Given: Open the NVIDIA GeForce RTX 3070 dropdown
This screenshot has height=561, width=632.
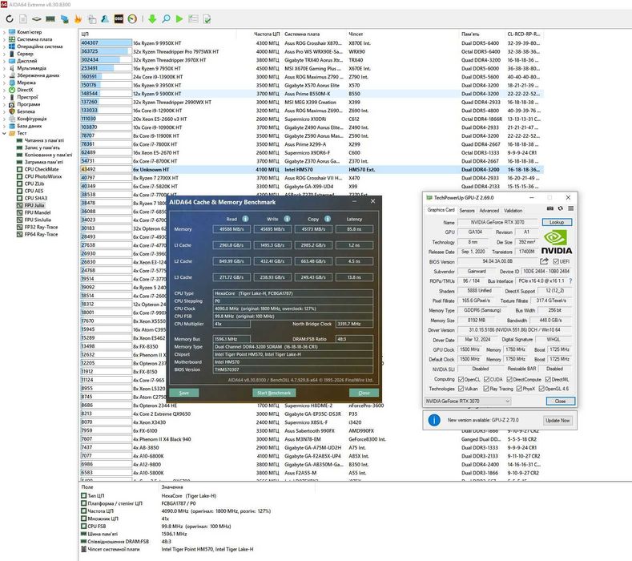Looking at the screenshot, I should pos(468,401).
